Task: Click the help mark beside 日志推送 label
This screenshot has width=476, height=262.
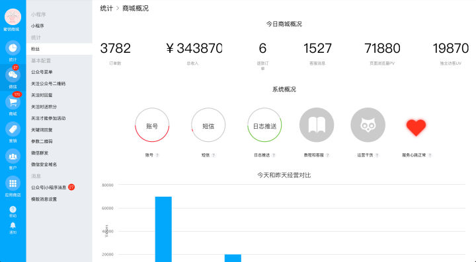Action: [274, 155]
